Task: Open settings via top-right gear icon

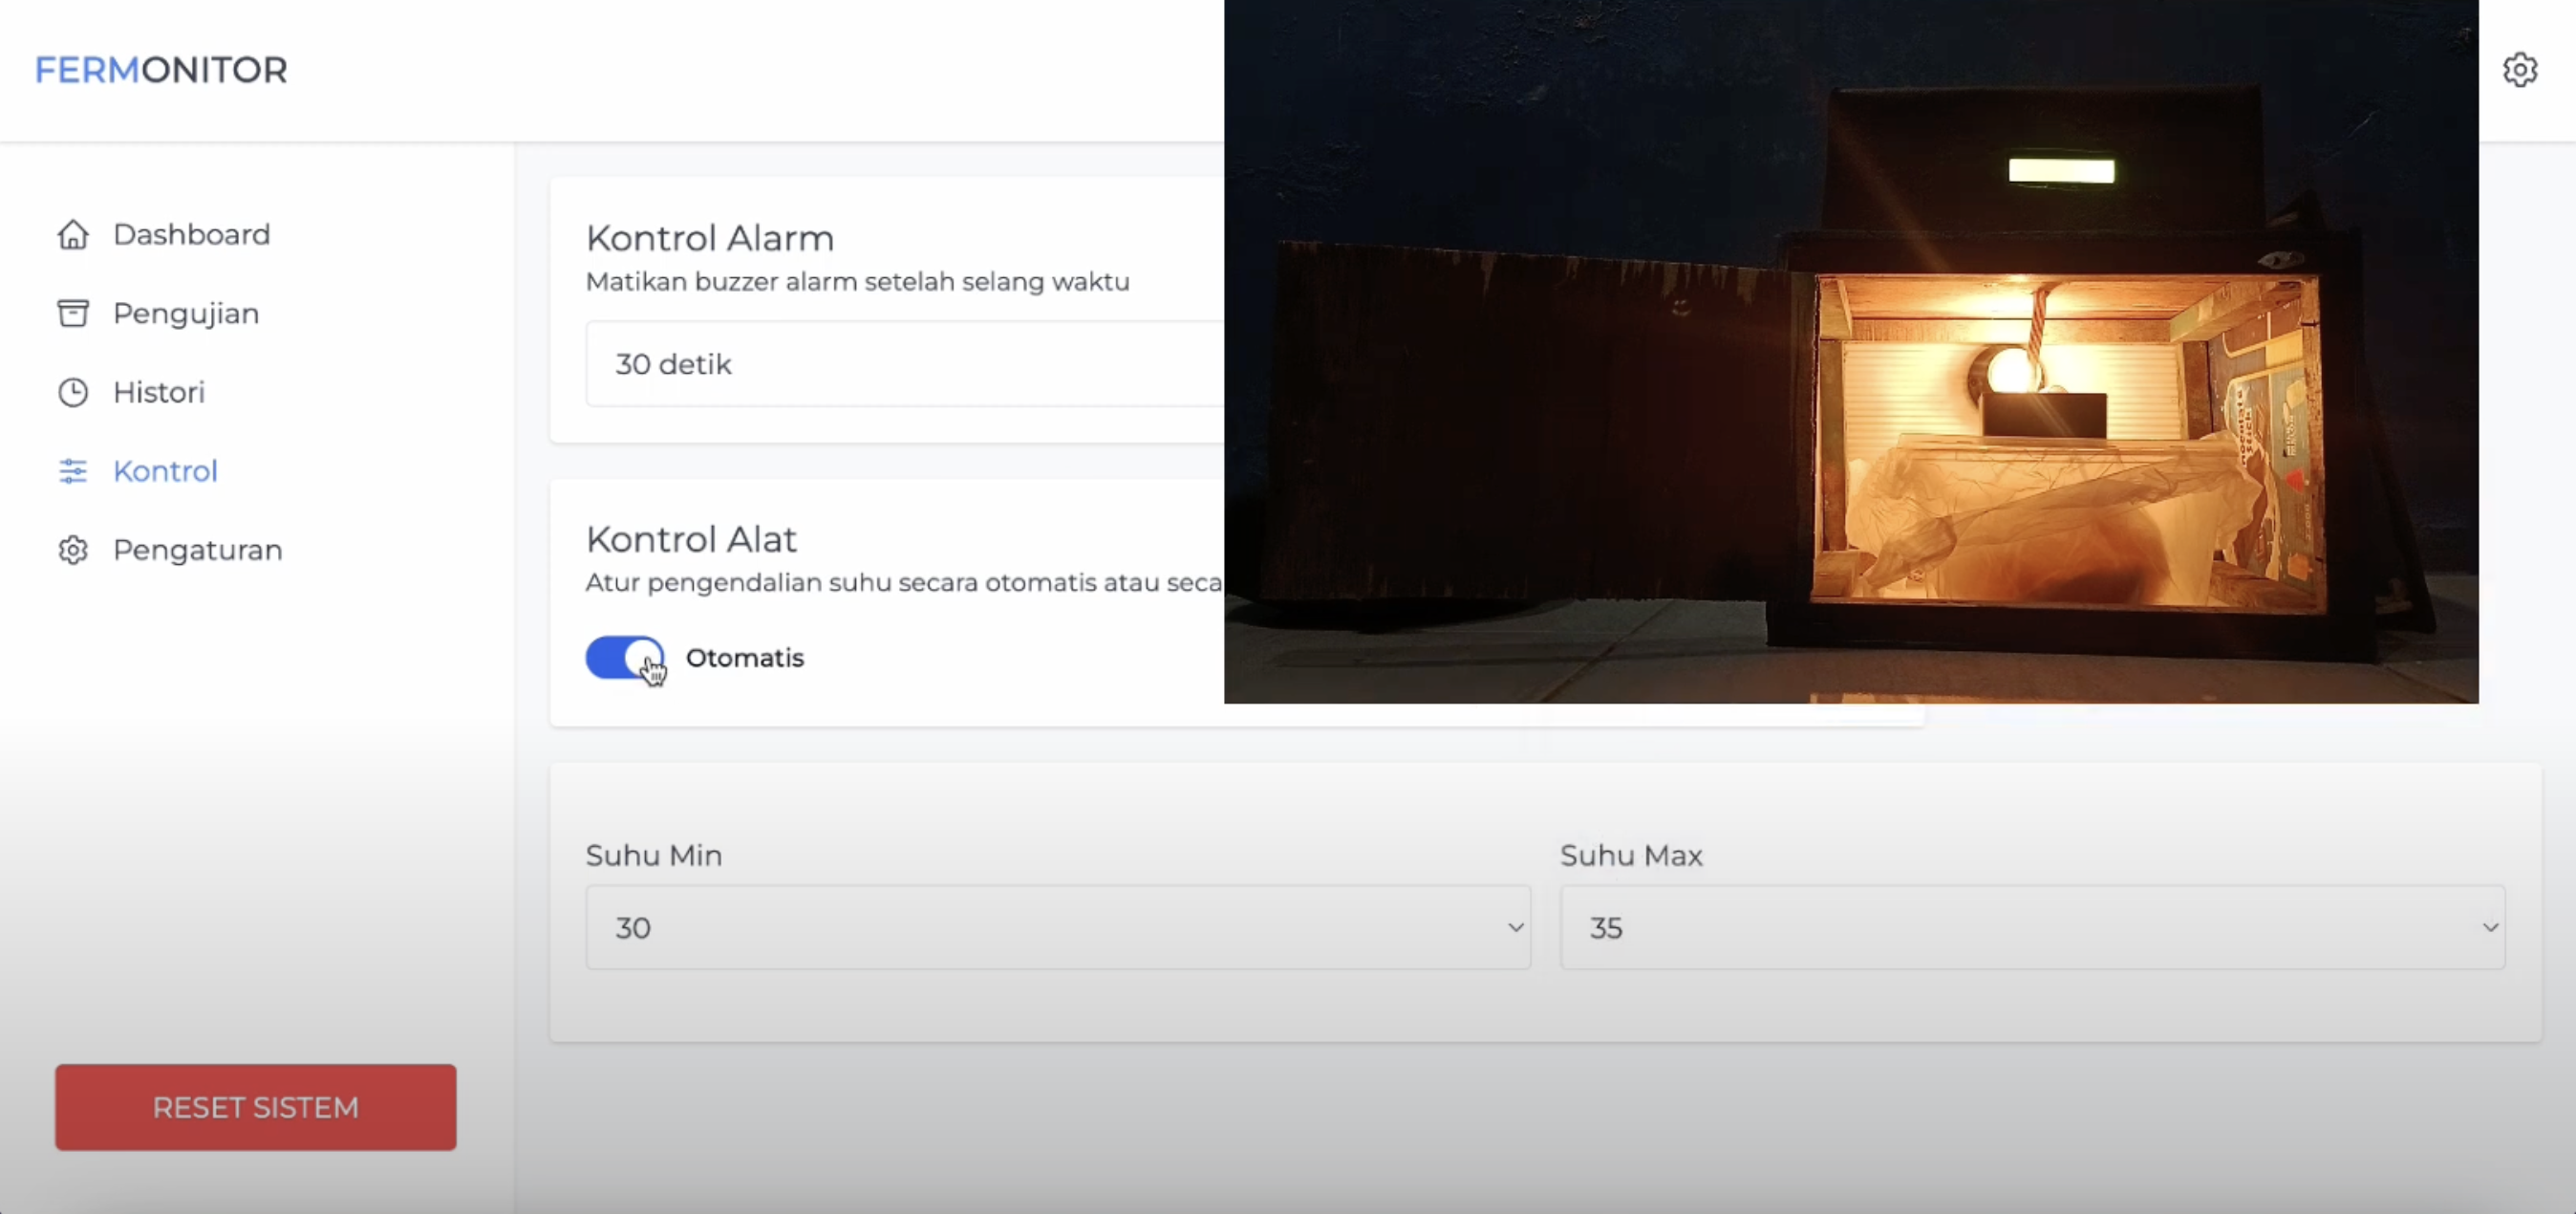Action: (2519, 70)
